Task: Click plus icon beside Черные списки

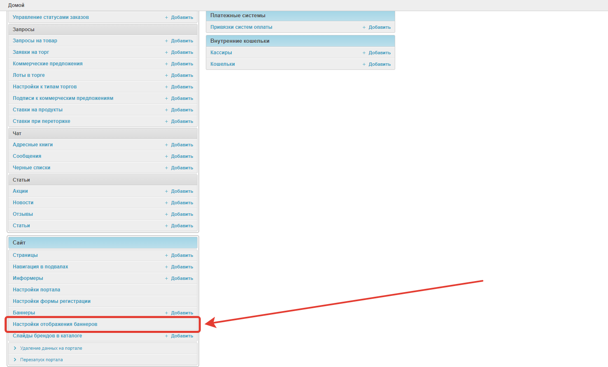Action: point(167,168)
